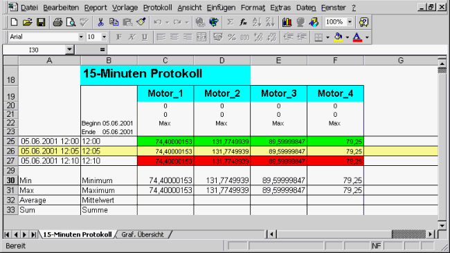Image resolution: width=450 pixels, height=253 pixels.
Task: Insert AutoSum with the sigma icon
Action: pos(230,22)
